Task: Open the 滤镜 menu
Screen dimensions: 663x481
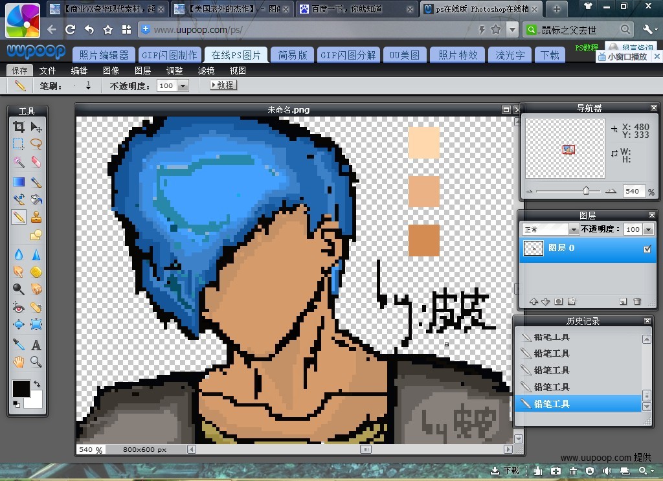Action: tap(206, 71)
